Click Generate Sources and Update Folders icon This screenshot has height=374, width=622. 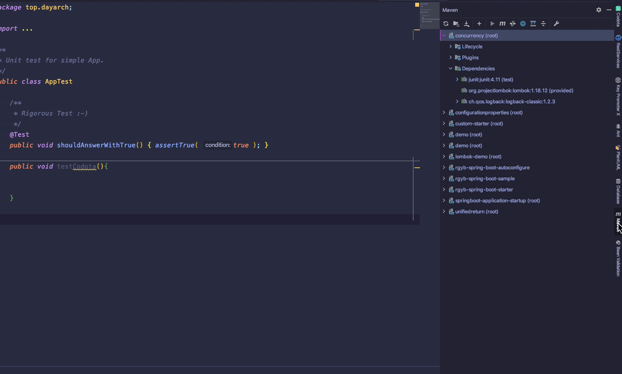456,24
